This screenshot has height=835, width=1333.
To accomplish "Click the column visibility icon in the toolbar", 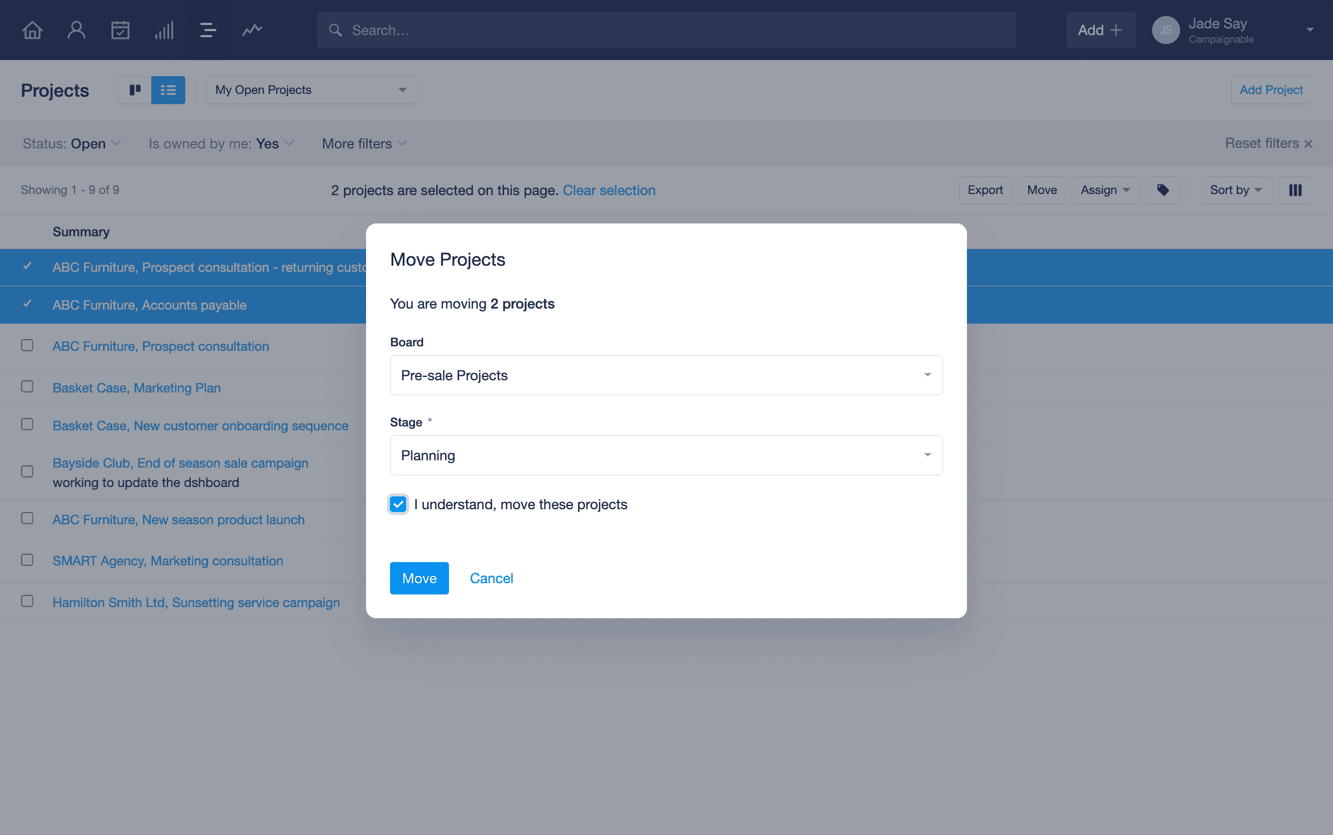I will click(1297, 190).
